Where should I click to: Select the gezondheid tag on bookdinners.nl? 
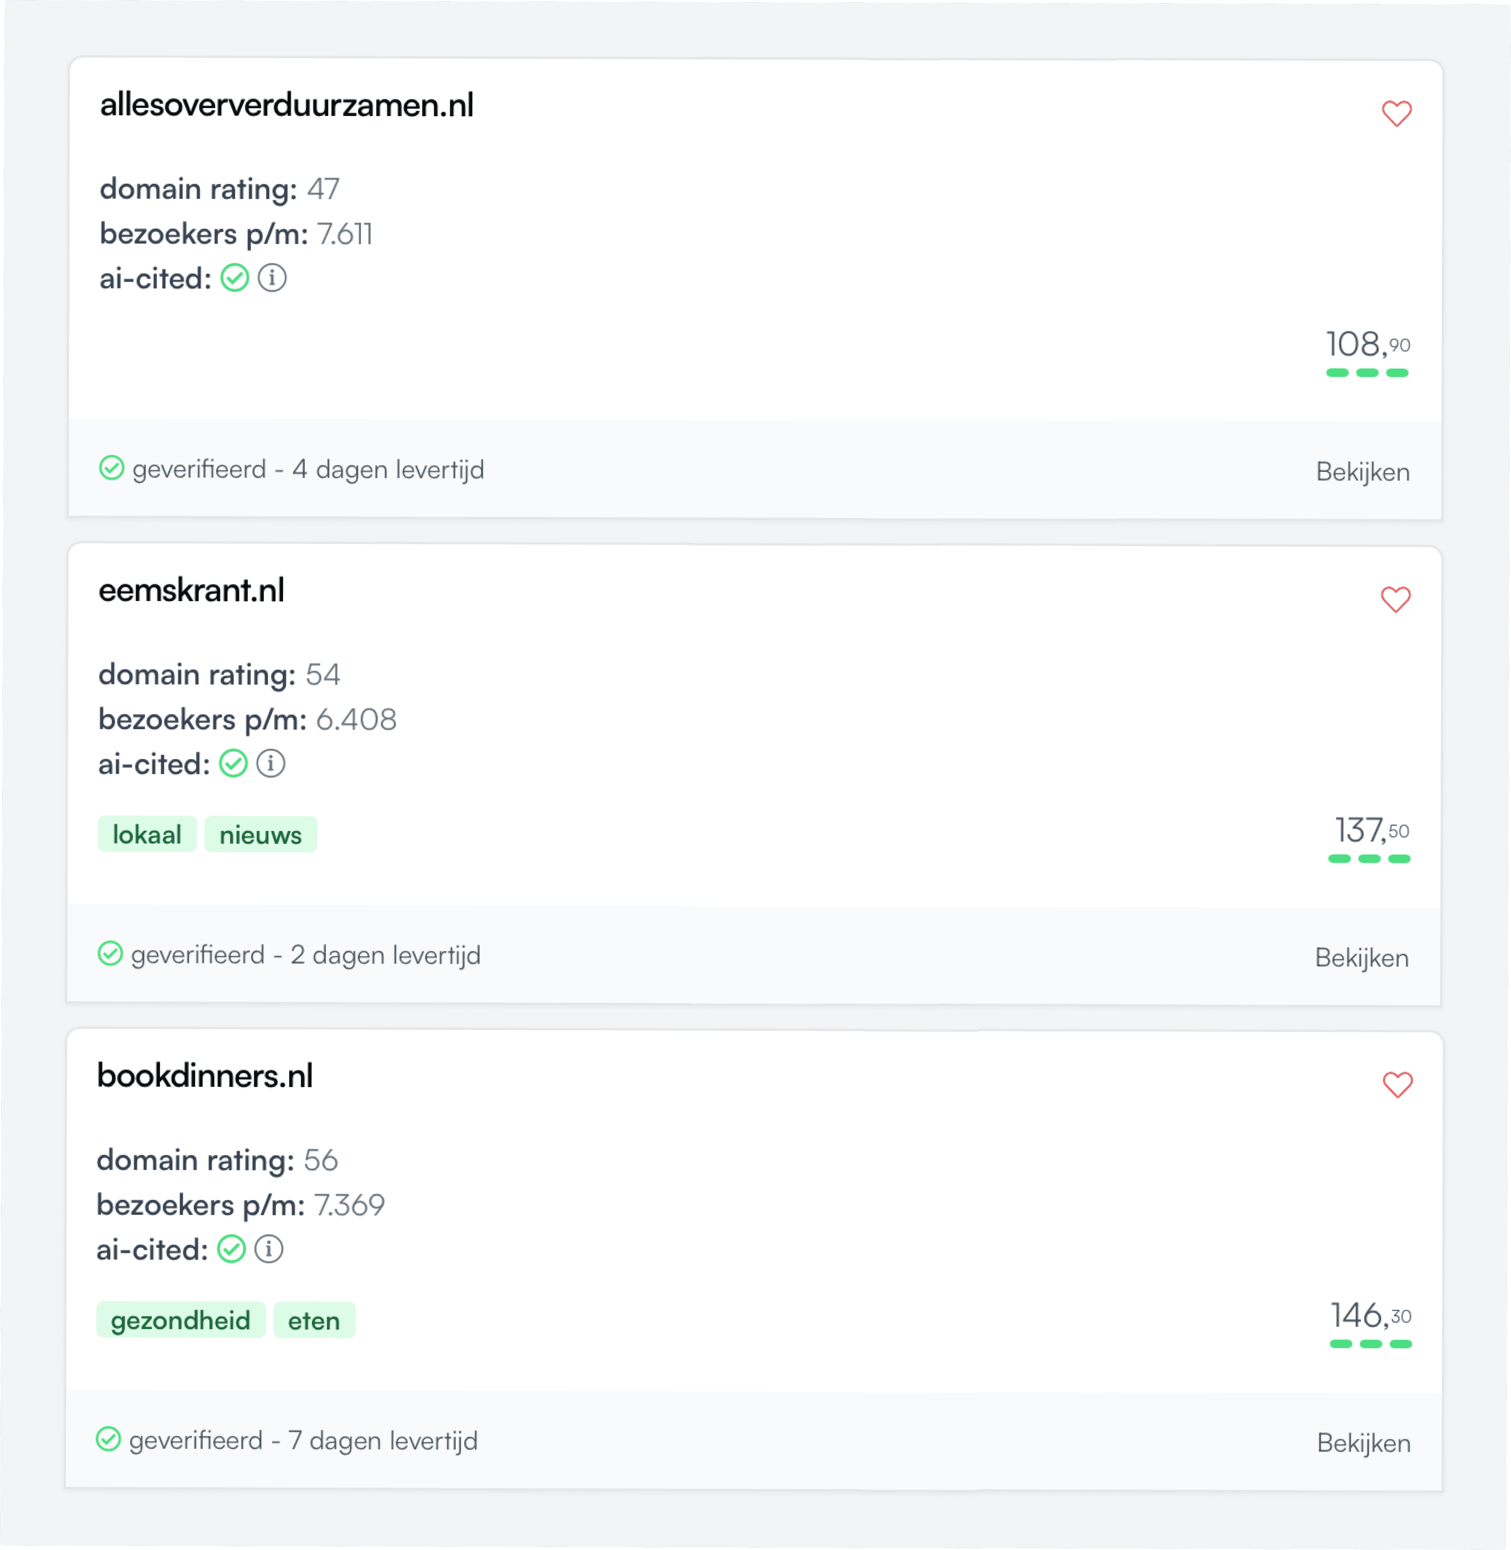pos(181,1320)
